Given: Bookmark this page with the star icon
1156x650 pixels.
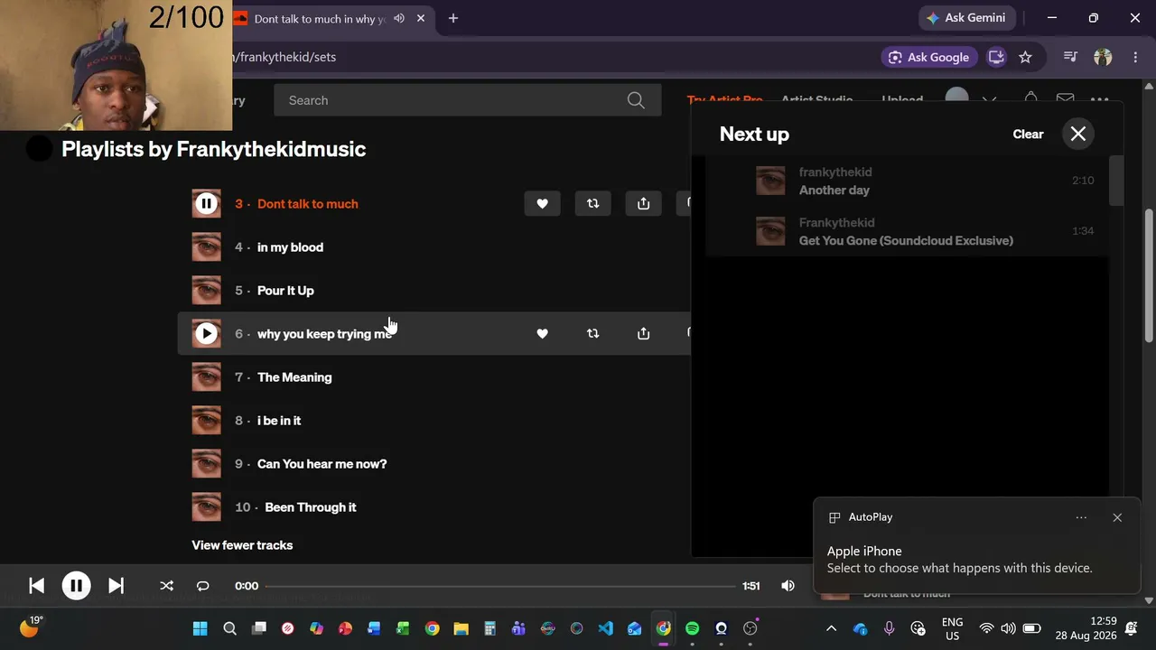Looking at the screenshot, I should click(1025, 57).
